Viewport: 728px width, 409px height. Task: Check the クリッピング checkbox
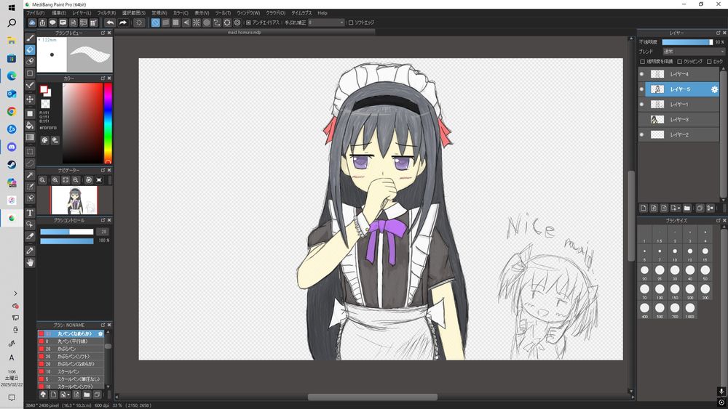point(680,62)
